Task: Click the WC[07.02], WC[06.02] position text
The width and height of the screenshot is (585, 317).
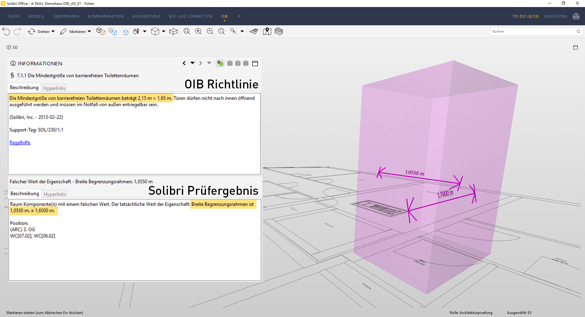Action: tap(33, 236)
